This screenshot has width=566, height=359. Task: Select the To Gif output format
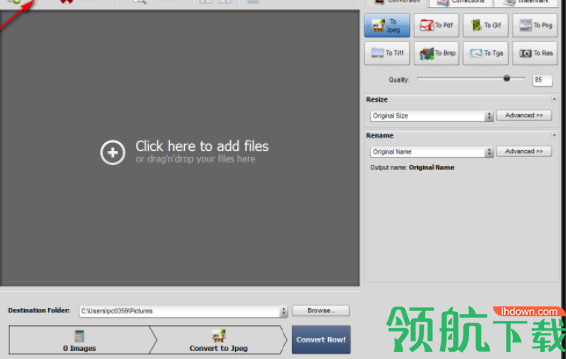[x=485, y=25]
